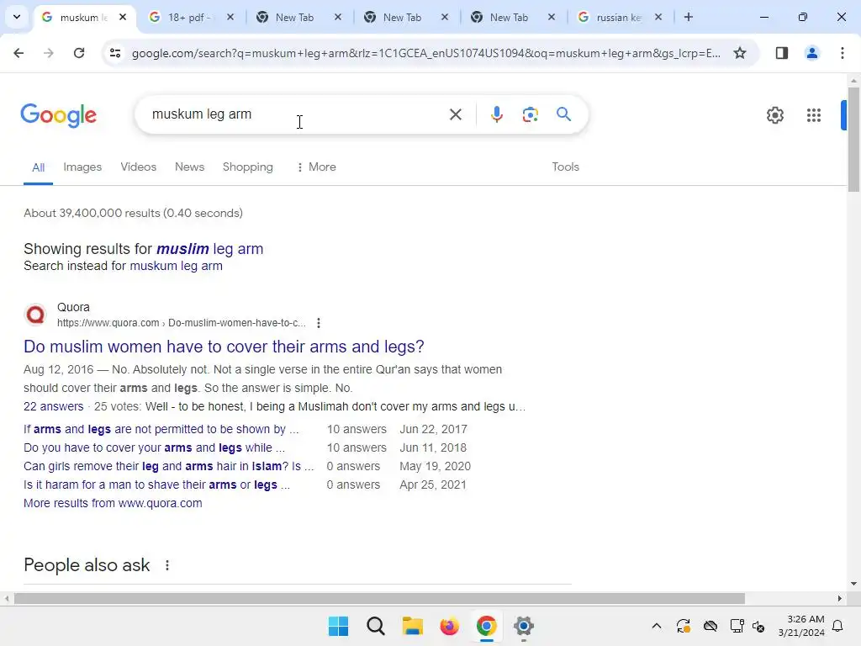This screenshot has width=861, height=646.
Task: Open the clock and date panel
Action: coord(801,626)
